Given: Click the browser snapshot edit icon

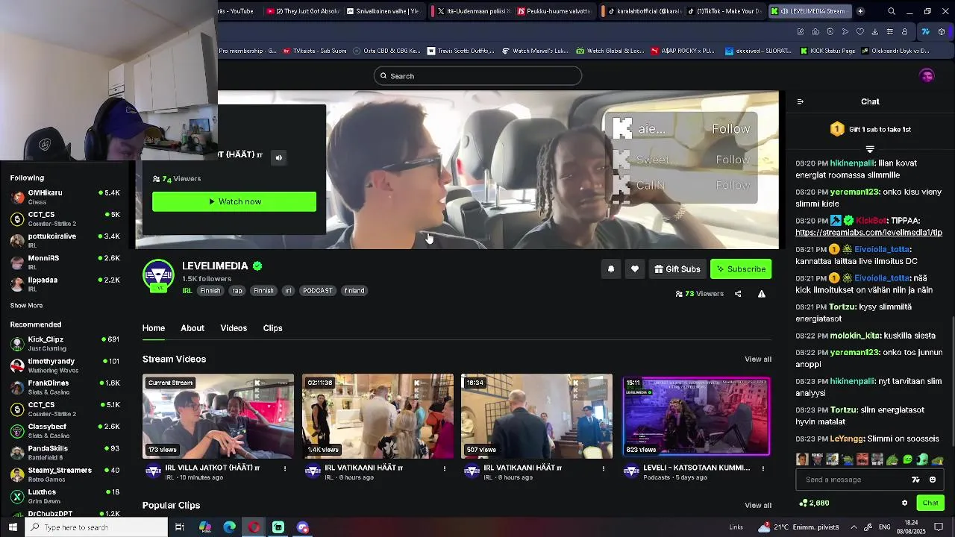Looking at the screenshot, I should click(801, 31).
